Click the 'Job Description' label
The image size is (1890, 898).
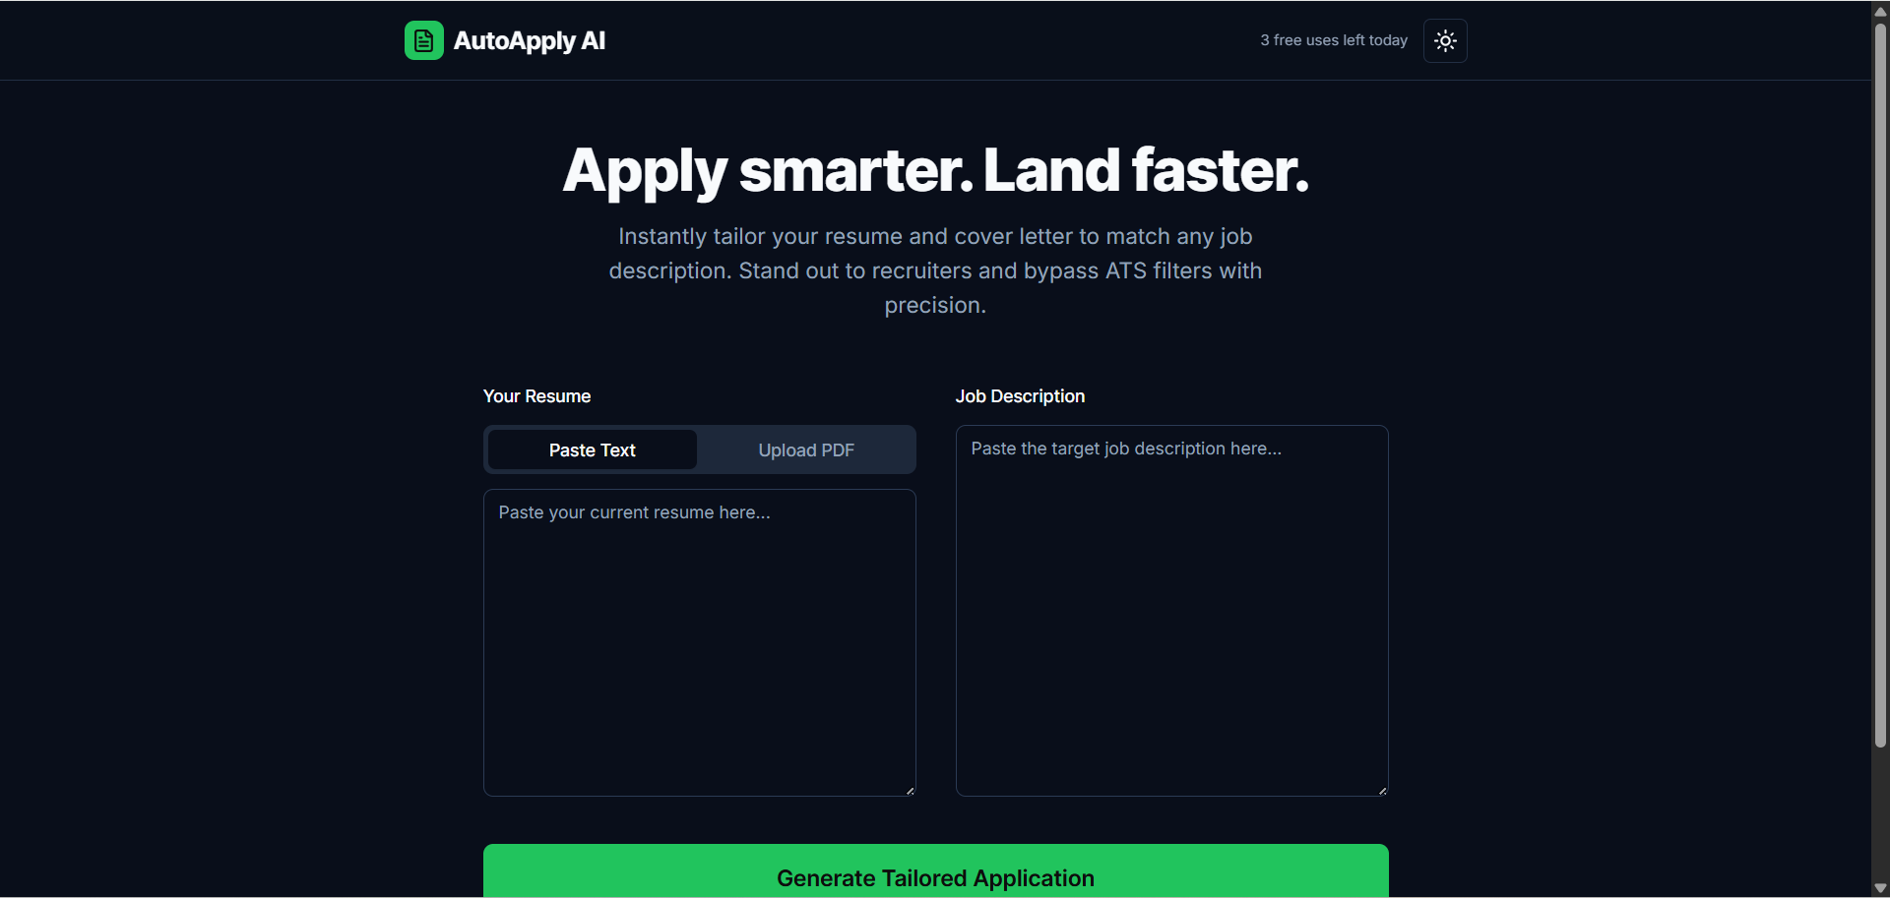click(1020, 396)
